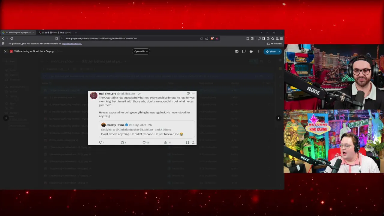
Task: Open the browser hamburger main menu
Action: [281, 38]
